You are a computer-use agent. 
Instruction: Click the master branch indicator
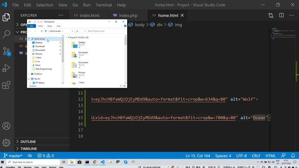pyautogui.click(x=13, y=156)
